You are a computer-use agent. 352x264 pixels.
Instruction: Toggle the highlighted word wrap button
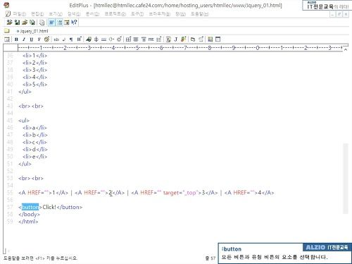click(x=51, y=23)
